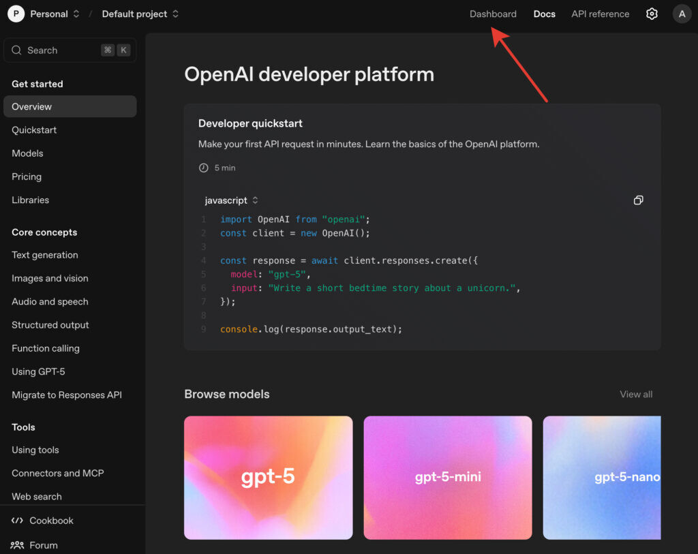The width and height of the screenshot is (698, 554).
Task: Open the Quickstart sidebar page
Action: pyautogui.click(x=34, y=130)
